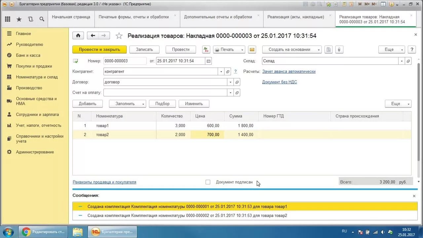Click Добавить row button
The height and width of the screenshot is (238, 423).
pos(88,104)
